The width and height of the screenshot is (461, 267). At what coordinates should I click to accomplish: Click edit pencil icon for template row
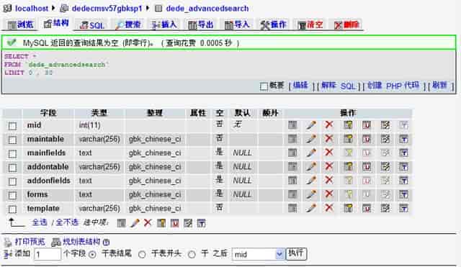point(311,208)
